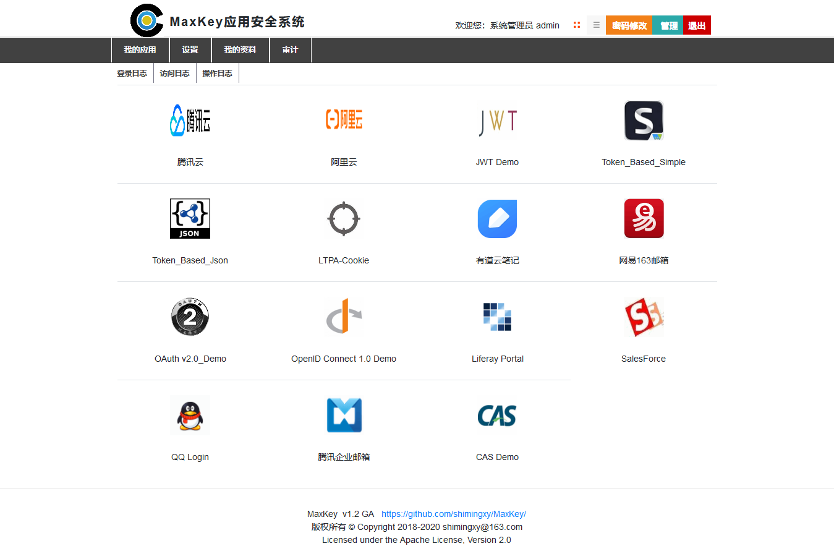The height and width of the screenshot is (546, 834).
Task: Launch the Aliyun (阿里云) application icon
Action: tap(344, 120)
